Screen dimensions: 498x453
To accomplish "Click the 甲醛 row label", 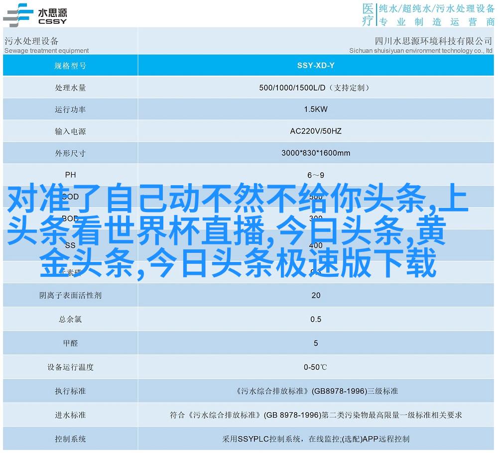I will [x=70, y=343].
